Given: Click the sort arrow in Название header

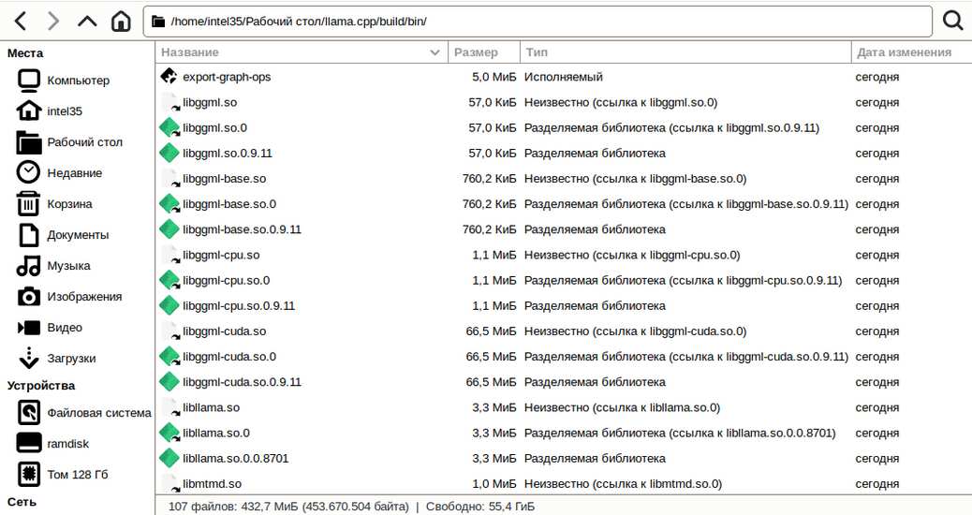Looking at the screenshot, I should 435,52.
